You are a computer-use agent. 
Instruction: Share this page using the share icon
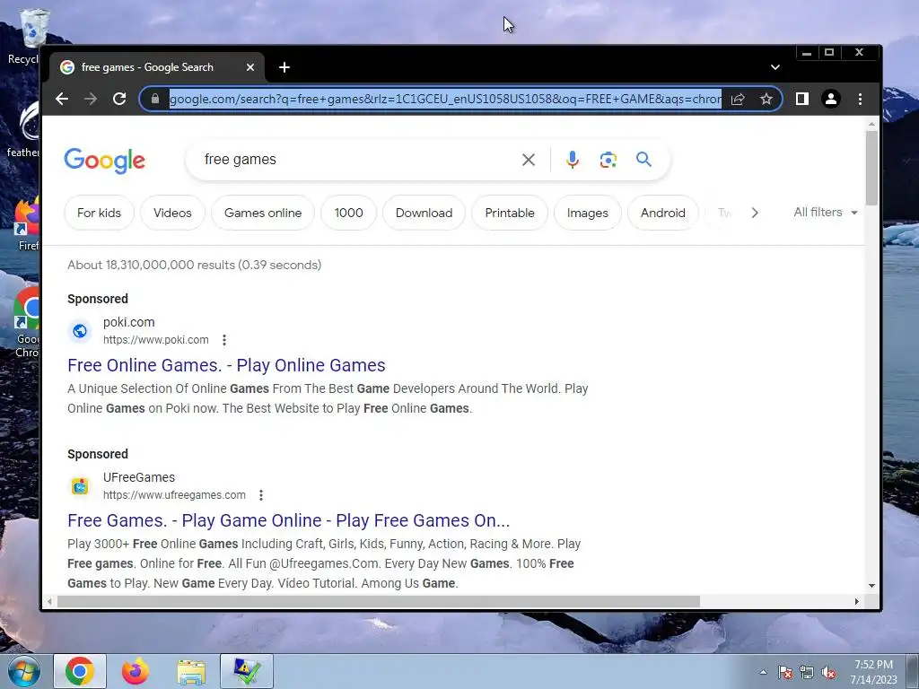738,99
